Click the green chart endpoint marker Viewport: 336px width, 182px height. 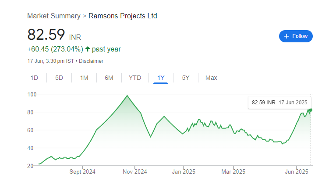click(311, 110)
